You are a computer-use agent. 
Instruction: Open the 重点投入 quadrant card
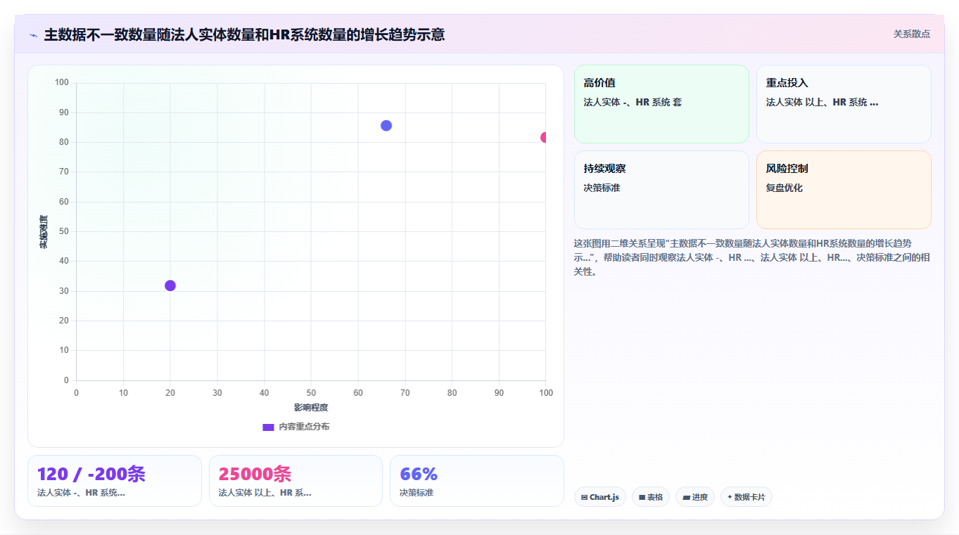coord(844,104)
